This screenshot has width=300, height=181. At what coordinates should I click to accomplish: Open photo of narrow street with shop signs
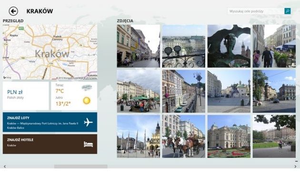138,46
